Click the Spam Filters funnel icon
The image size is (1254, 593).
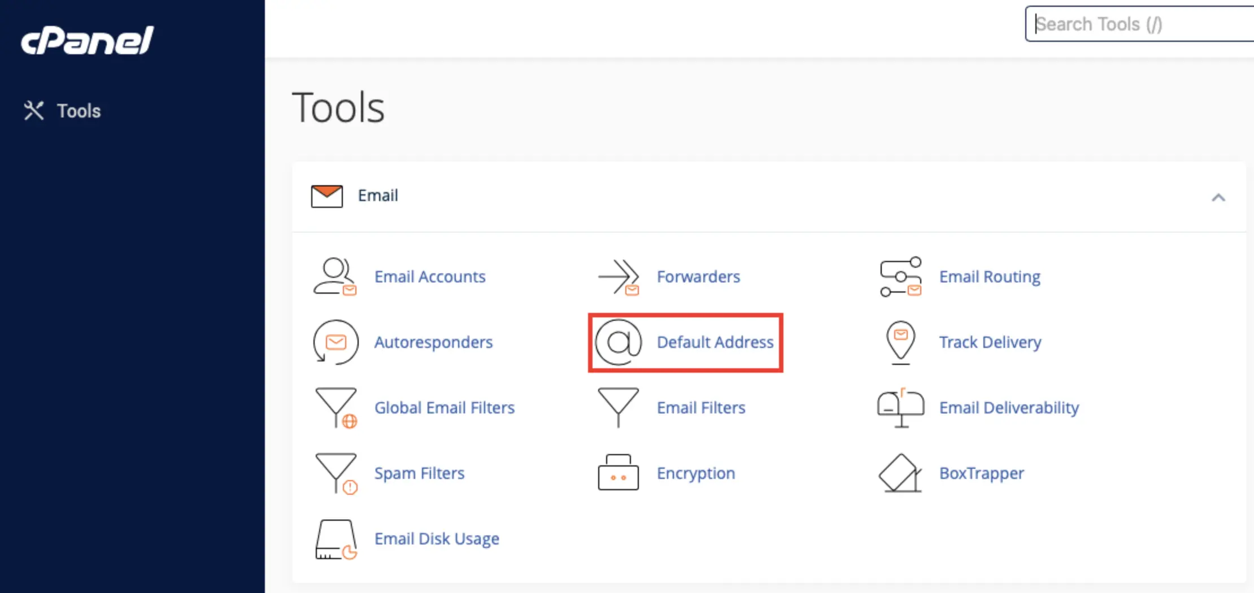pyautogui.click(x=336, y=473)
